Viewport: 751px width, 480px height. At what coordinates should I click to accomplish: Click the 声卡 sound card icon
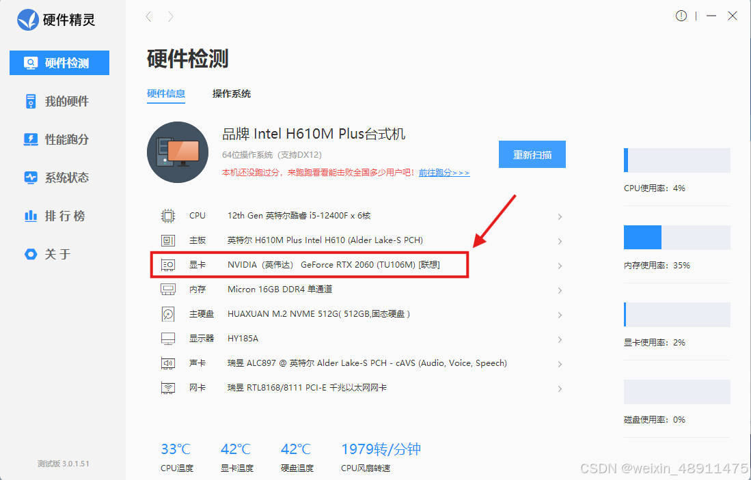point(168,363)
